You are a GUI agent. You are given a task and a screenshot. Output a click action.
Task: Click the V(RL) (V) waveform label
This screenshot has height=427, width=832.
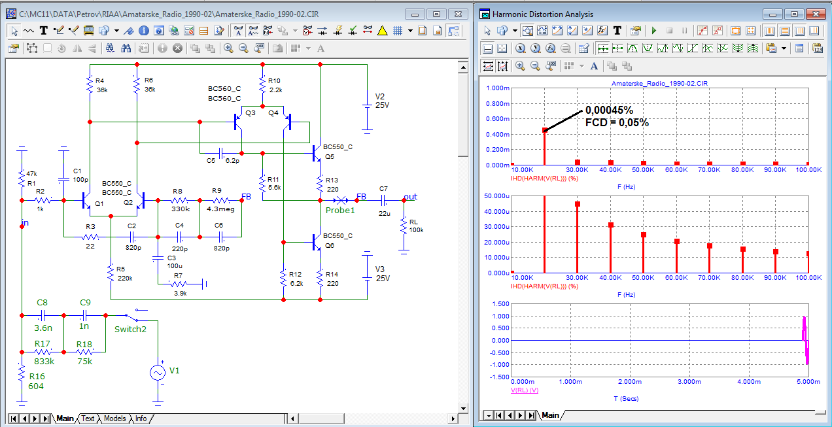[x=525, y=390]
